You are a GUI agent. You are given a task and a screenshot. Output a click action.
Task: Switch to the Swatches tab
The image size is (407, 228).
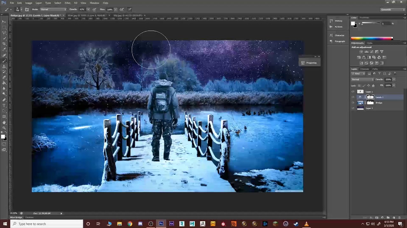(x=364, y=18)
